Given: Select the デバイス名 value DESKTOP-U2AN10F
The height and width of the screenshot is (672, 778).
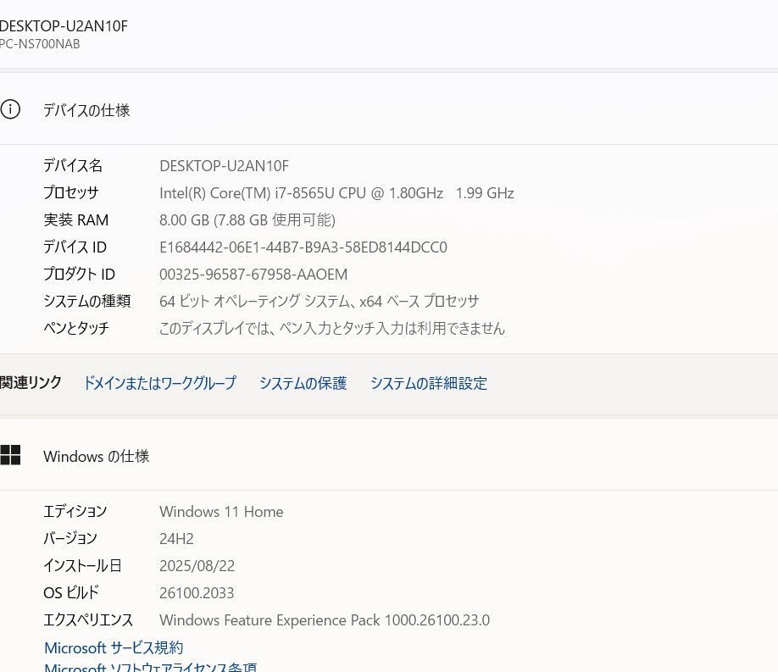Looking at the screenshot, I should point(224,166).
